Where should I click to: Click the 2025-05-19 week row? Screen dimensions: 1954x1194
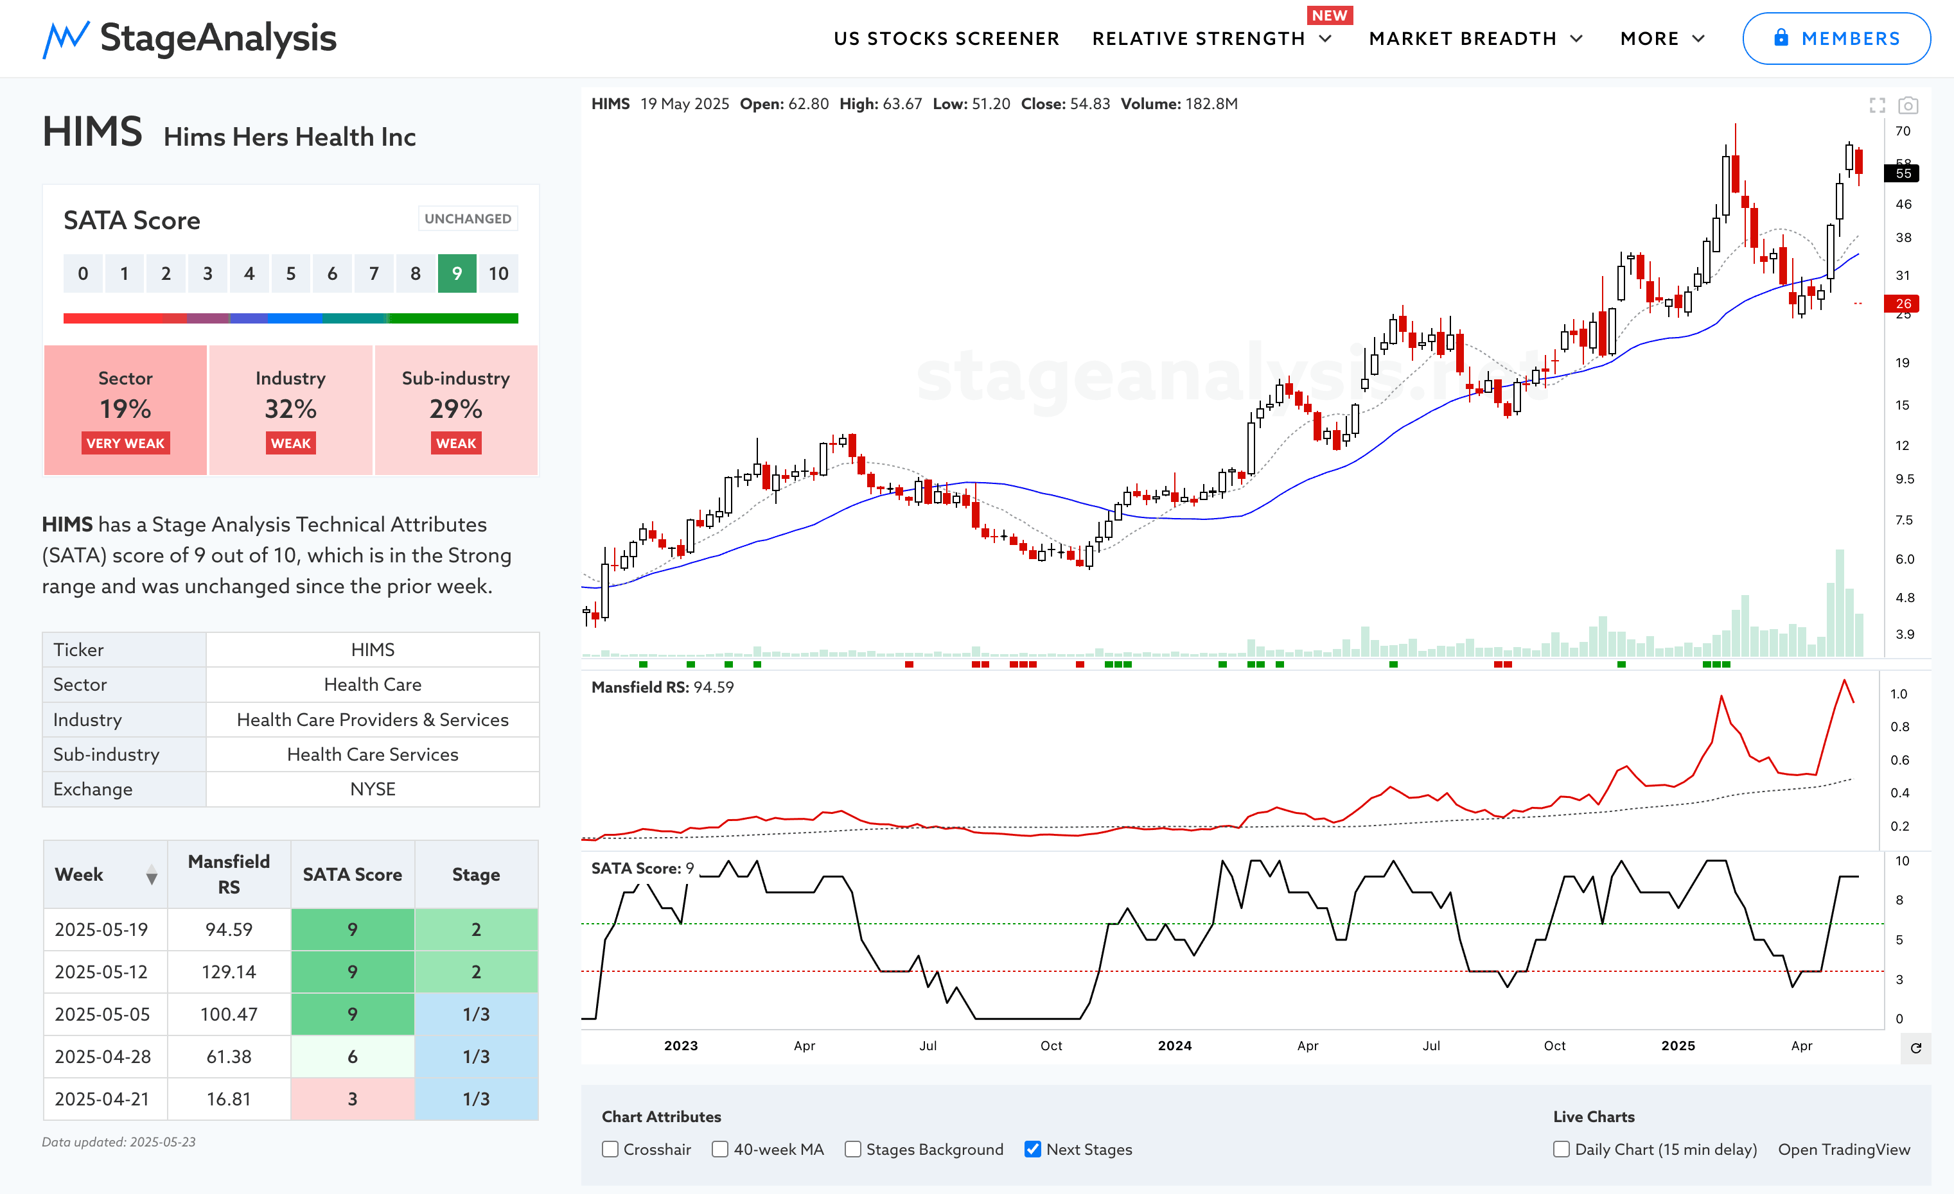290,930
